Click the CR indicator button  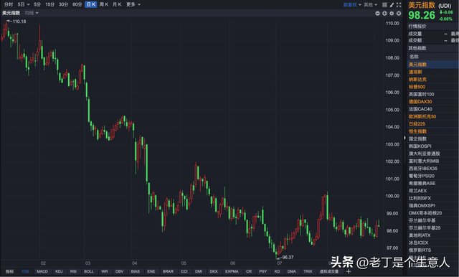249,271
